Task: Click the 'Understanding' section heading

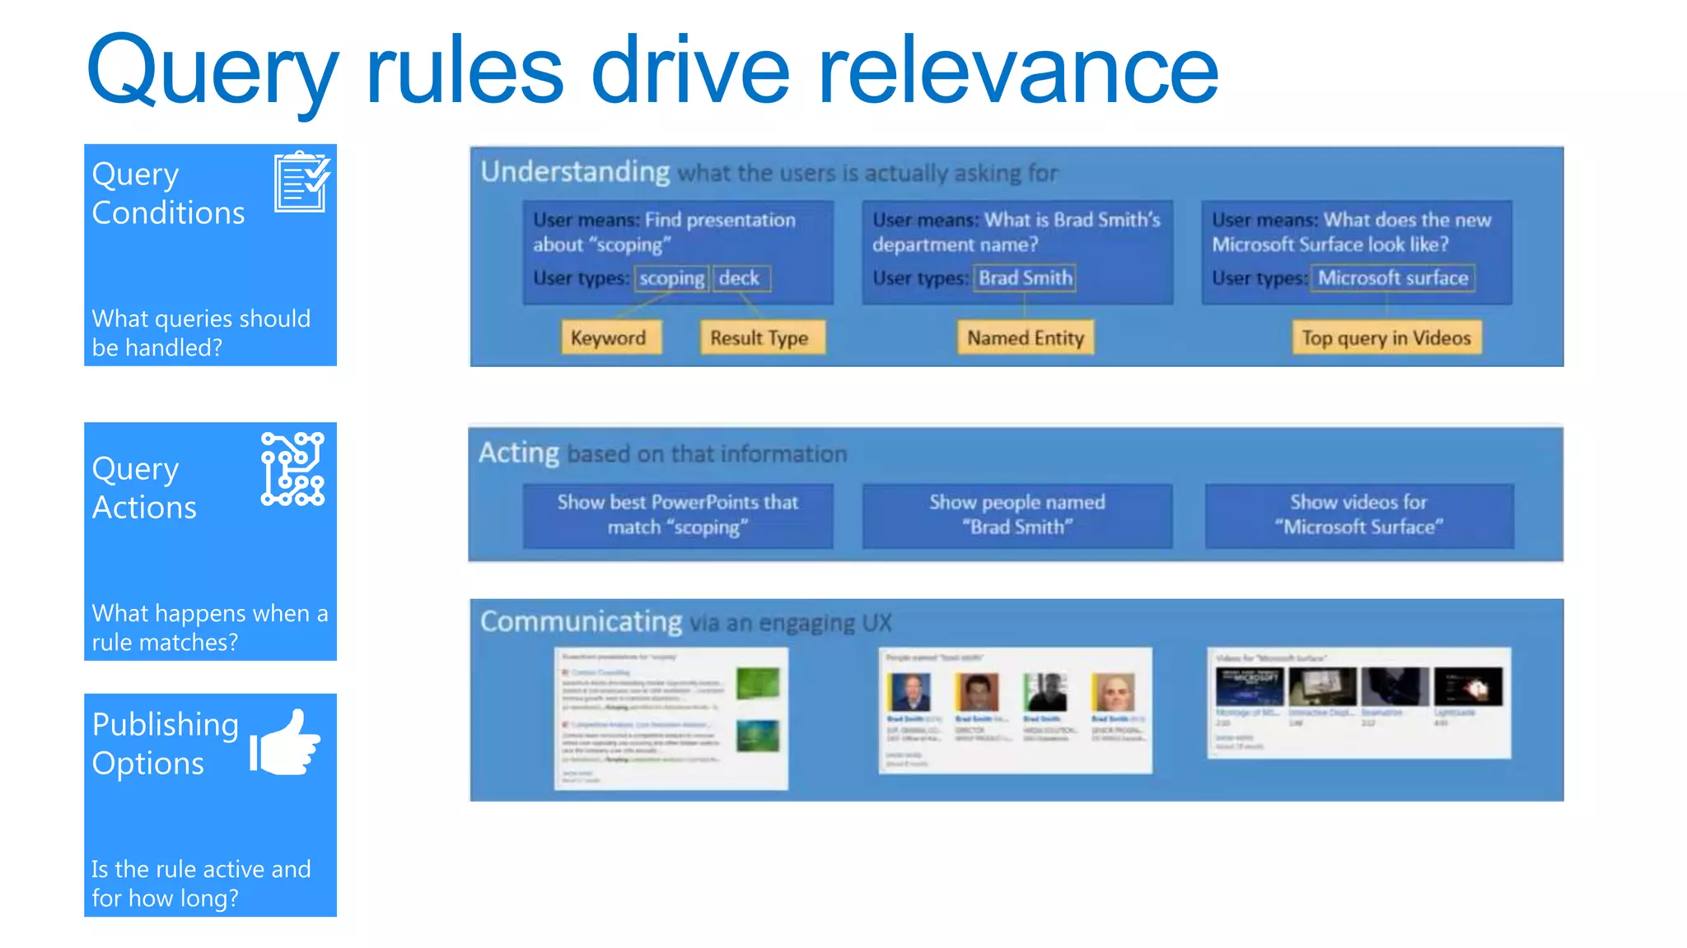Action: coord(575,172)
